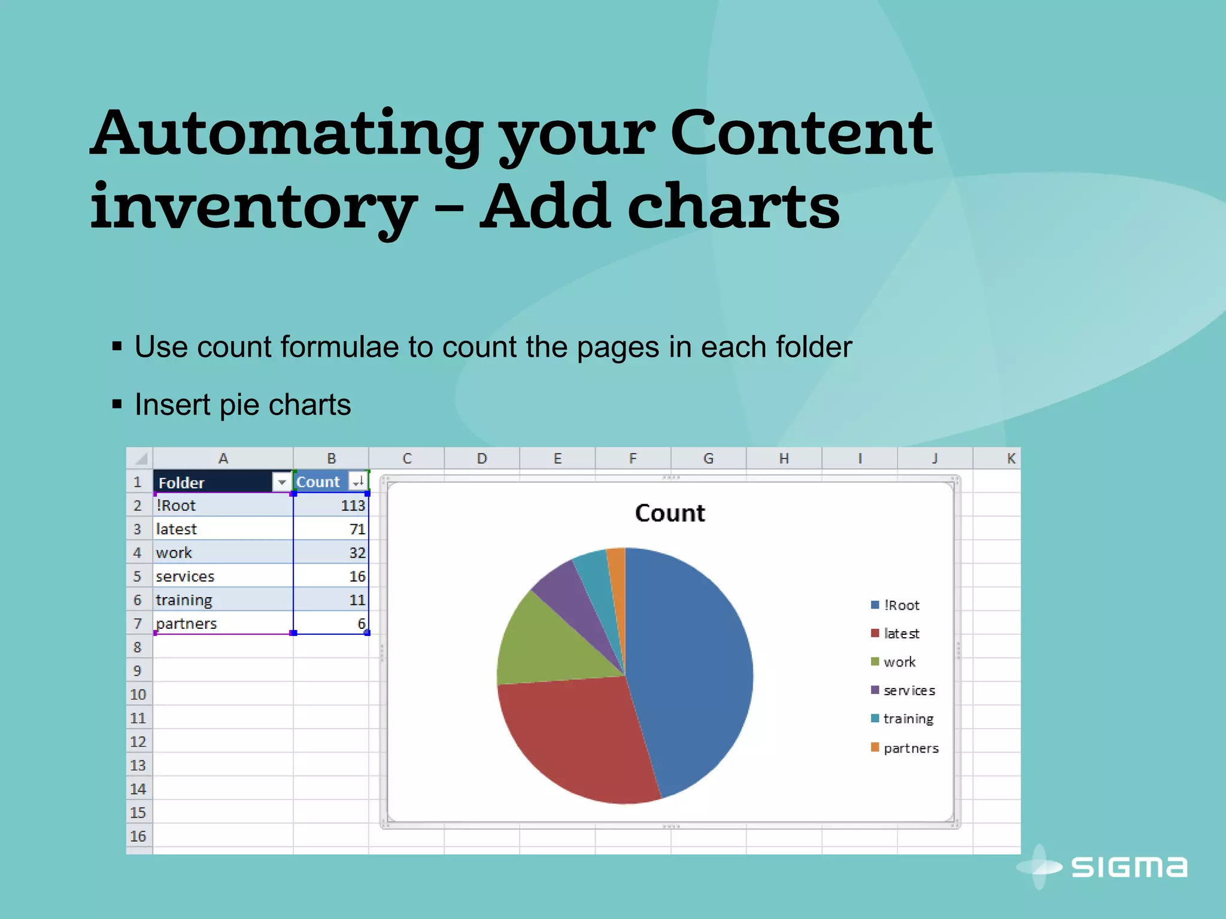Click the 'services' legend label
This screenshot has width=1226, height=919.
point(909,690)
